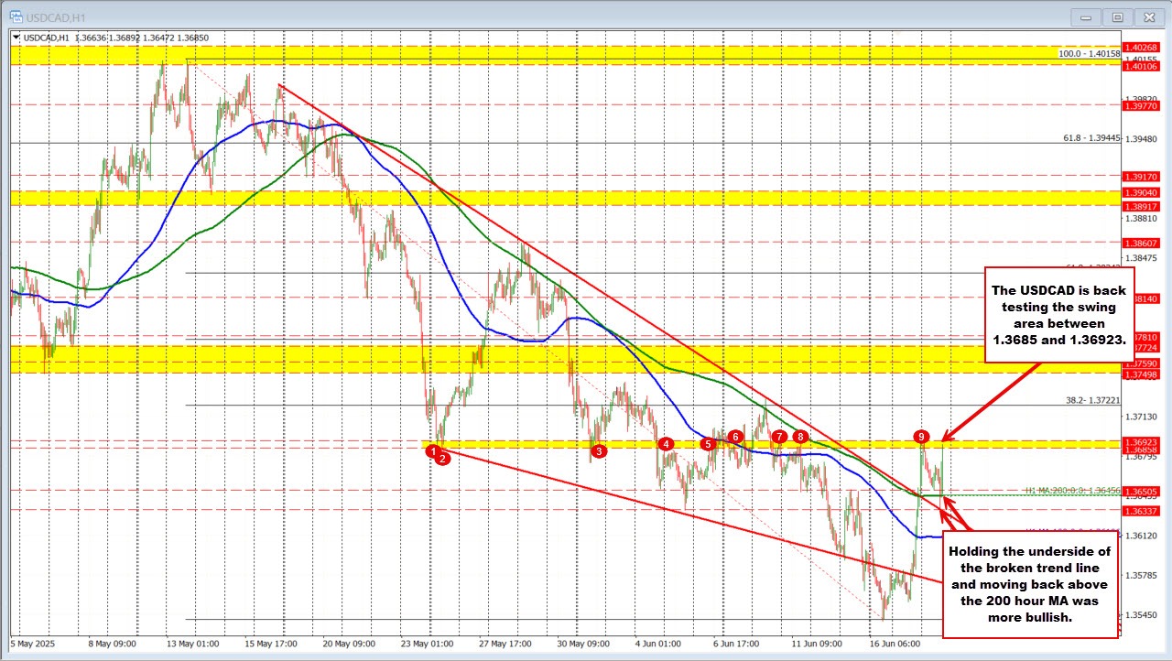
Task: Click the 1.39820 price axis value
Action: [x=1141, y=99]
